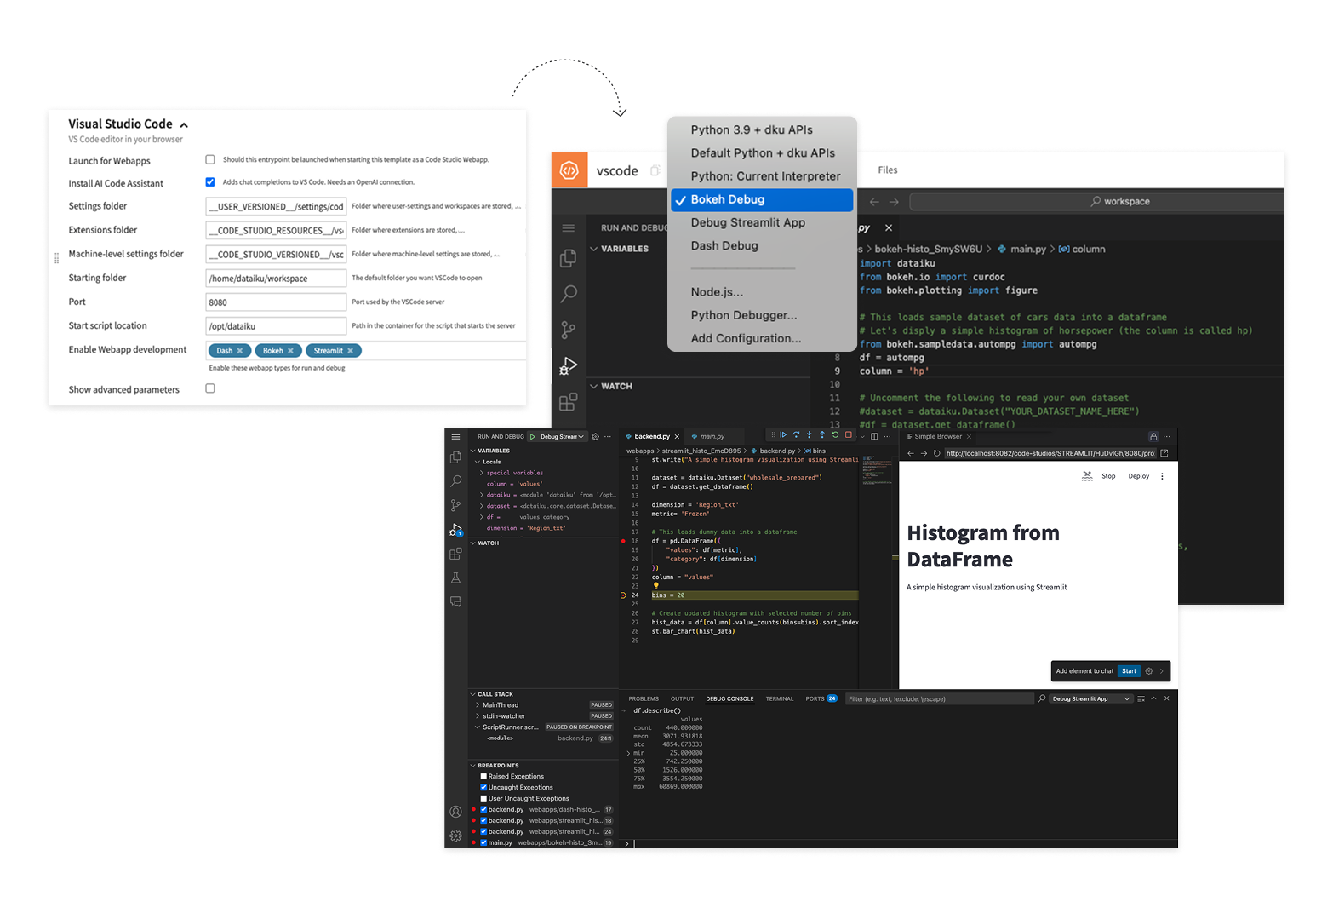The width and height of the screenshot is (1333, 908).
Task: Click the Step Over debug icon
Action: (x=797, y=435)
